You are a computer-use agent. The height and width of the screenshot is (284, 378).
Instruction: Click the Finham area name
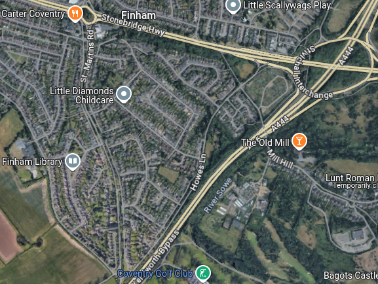(138, 16)
